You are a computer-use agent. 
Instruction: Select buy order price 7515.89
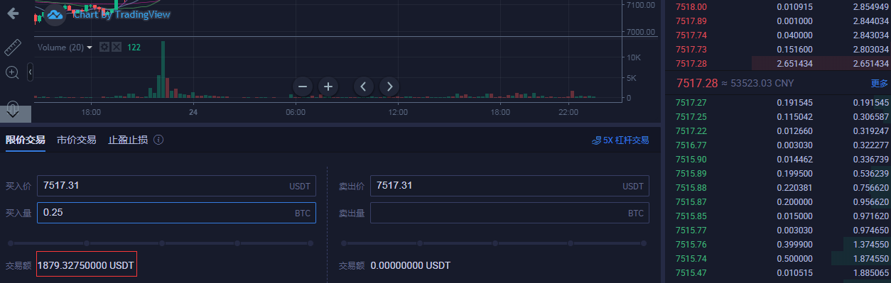point(691,173)
